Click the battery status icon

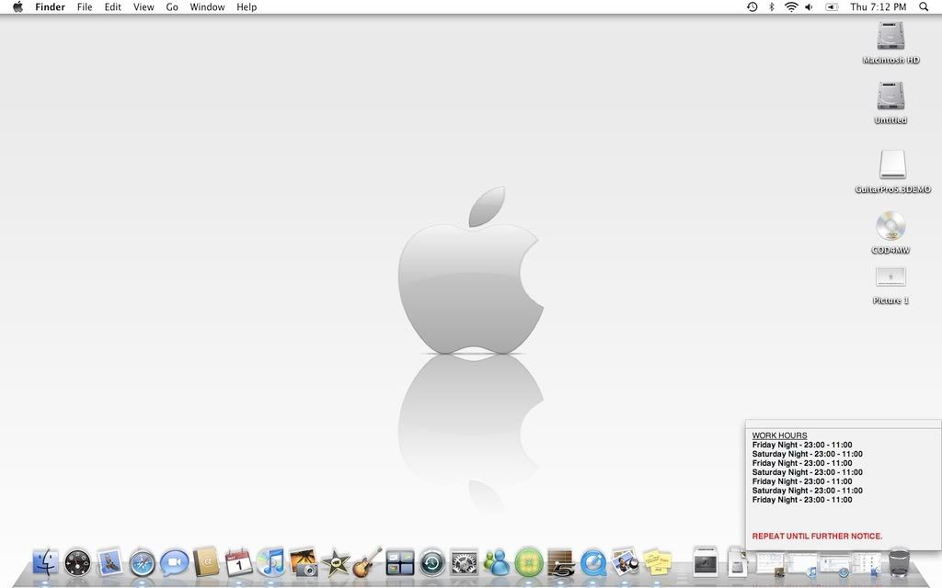[832, 7]
